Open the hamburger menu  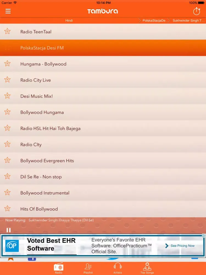tap(8, 11)
